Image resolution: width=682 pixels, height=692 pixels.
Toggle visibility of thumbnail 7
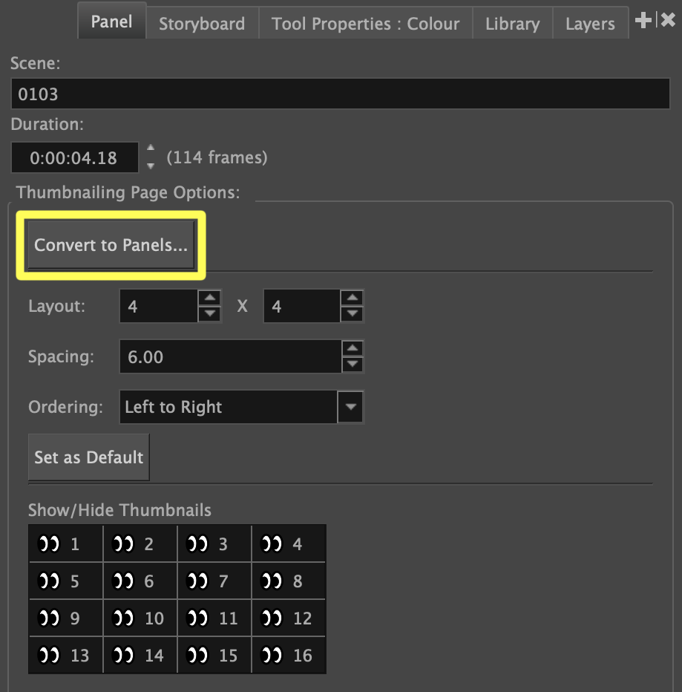pyautogui.click(x=197, y=580)
